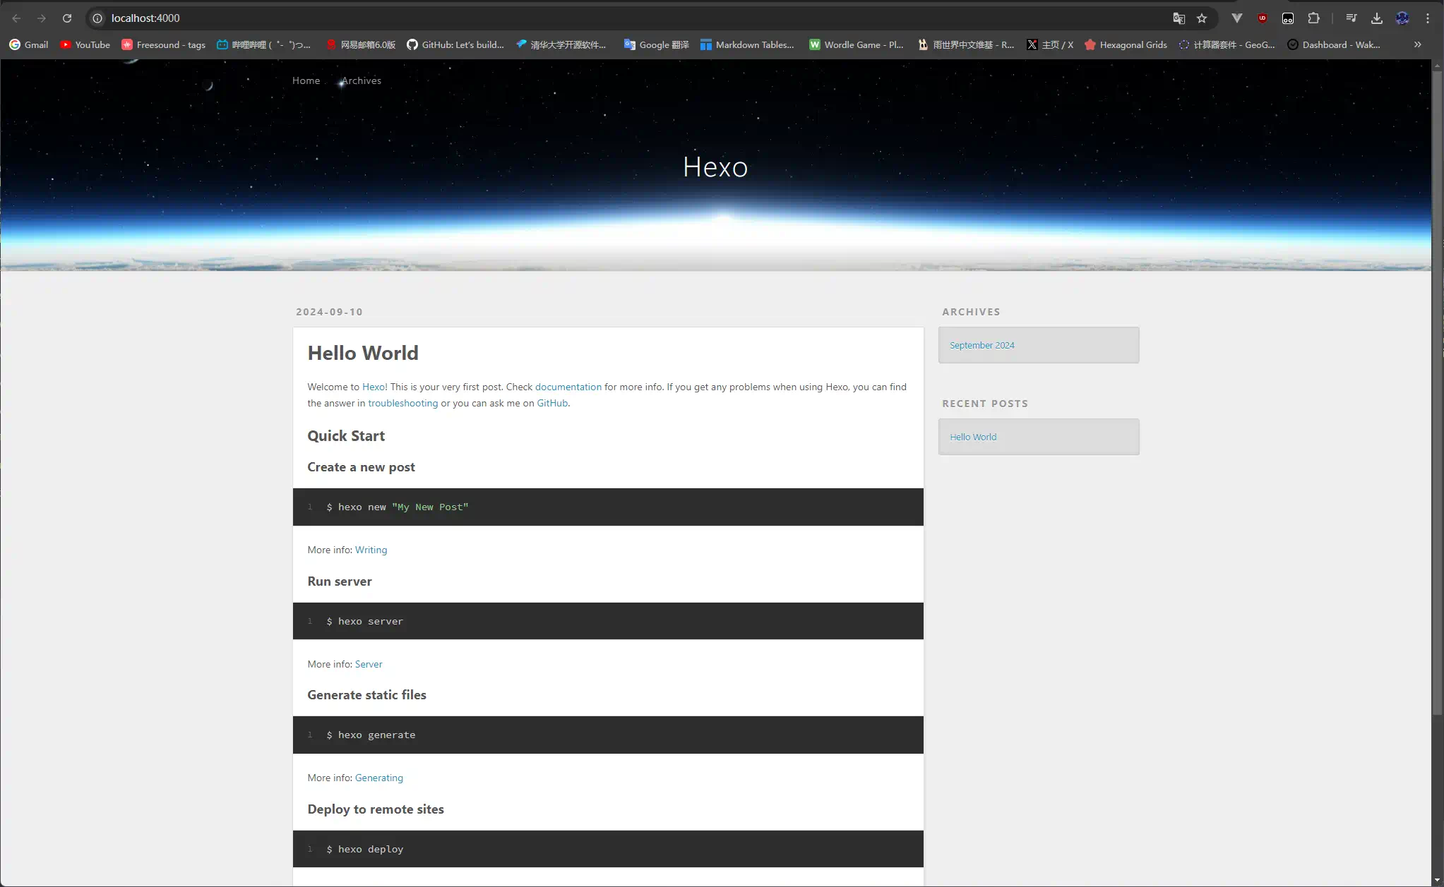
Task: Open the media controls icon
Action: (x=1351, y=18)
